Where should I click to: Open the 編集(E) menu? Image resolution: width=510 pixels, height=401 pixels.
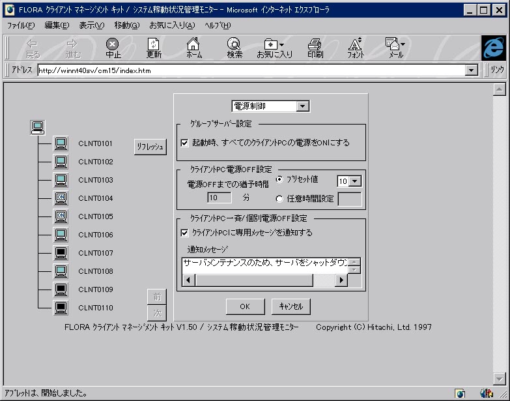pos(57,25)
